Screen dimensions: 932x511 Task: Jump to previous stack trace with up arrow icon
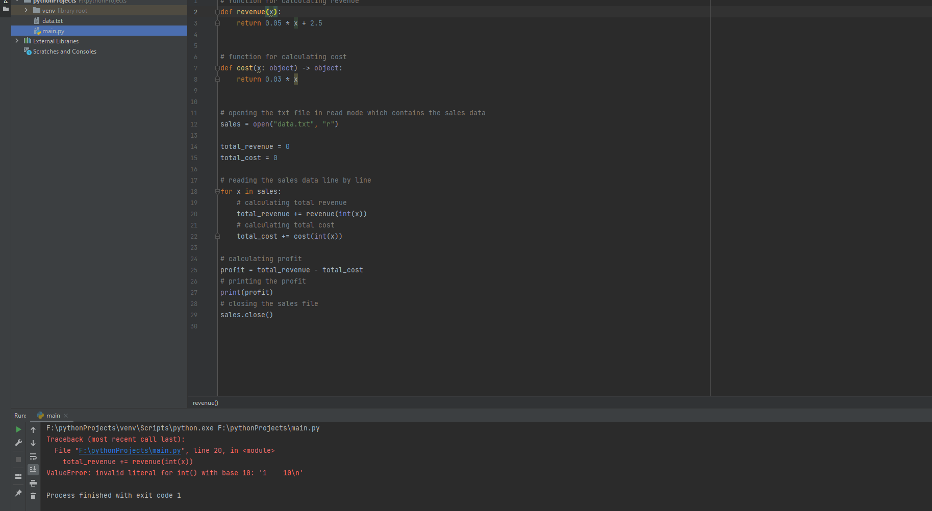pos(33,429)
